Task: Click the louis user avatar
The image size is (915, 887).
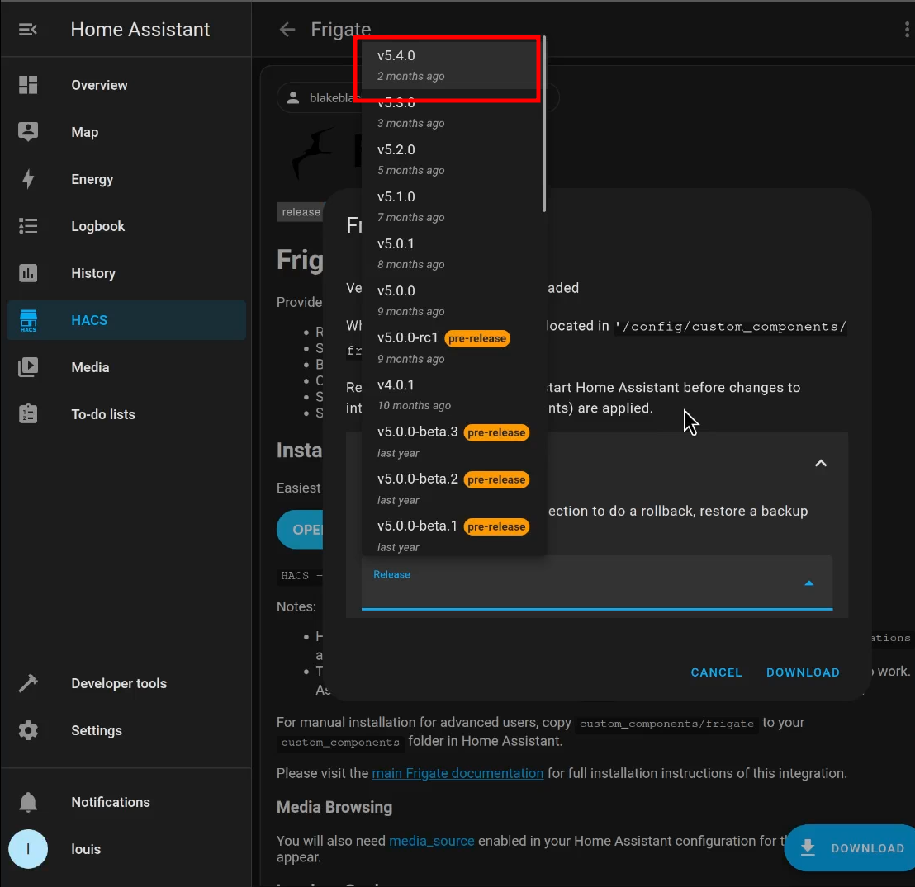Action: (27, 849)
